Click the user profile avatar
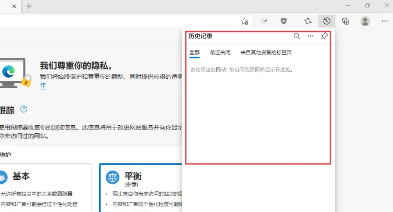This screenshot has height=212, width=393. coord(365,21)
